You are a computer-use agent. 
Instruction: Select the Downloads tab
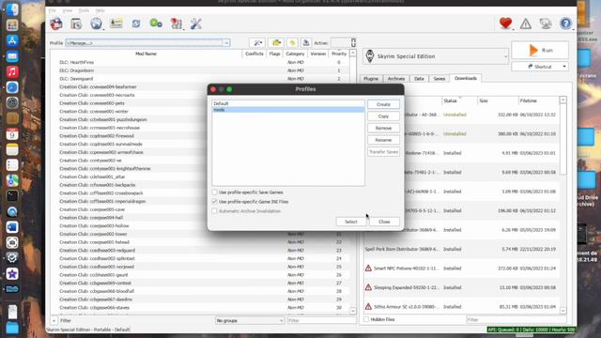pyautogui.click(x=466, y=78)
